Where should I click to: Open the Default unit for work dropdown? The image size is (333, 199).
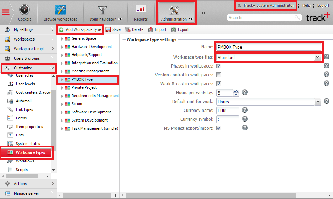tap(318, 102)
